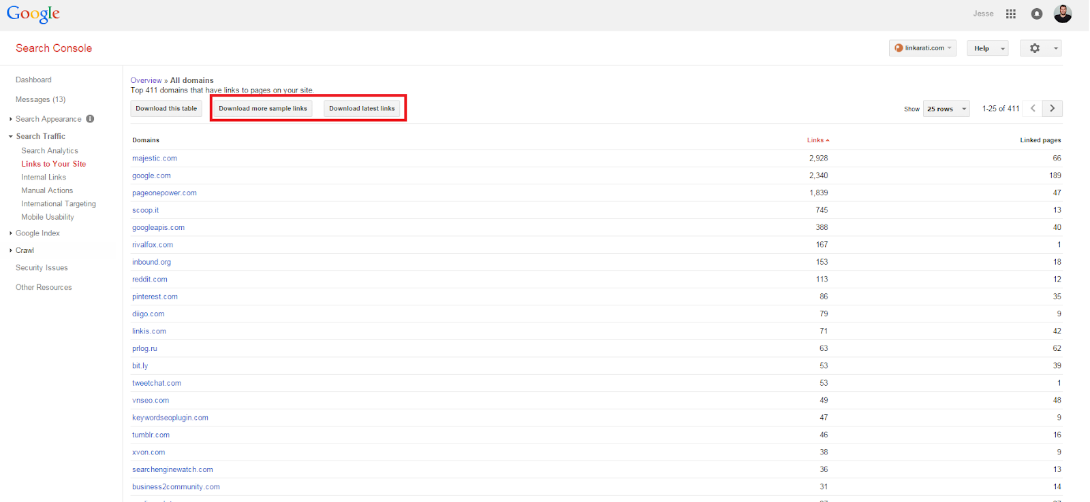
Task: Go to next page arrow
Action: [1053, 108]
